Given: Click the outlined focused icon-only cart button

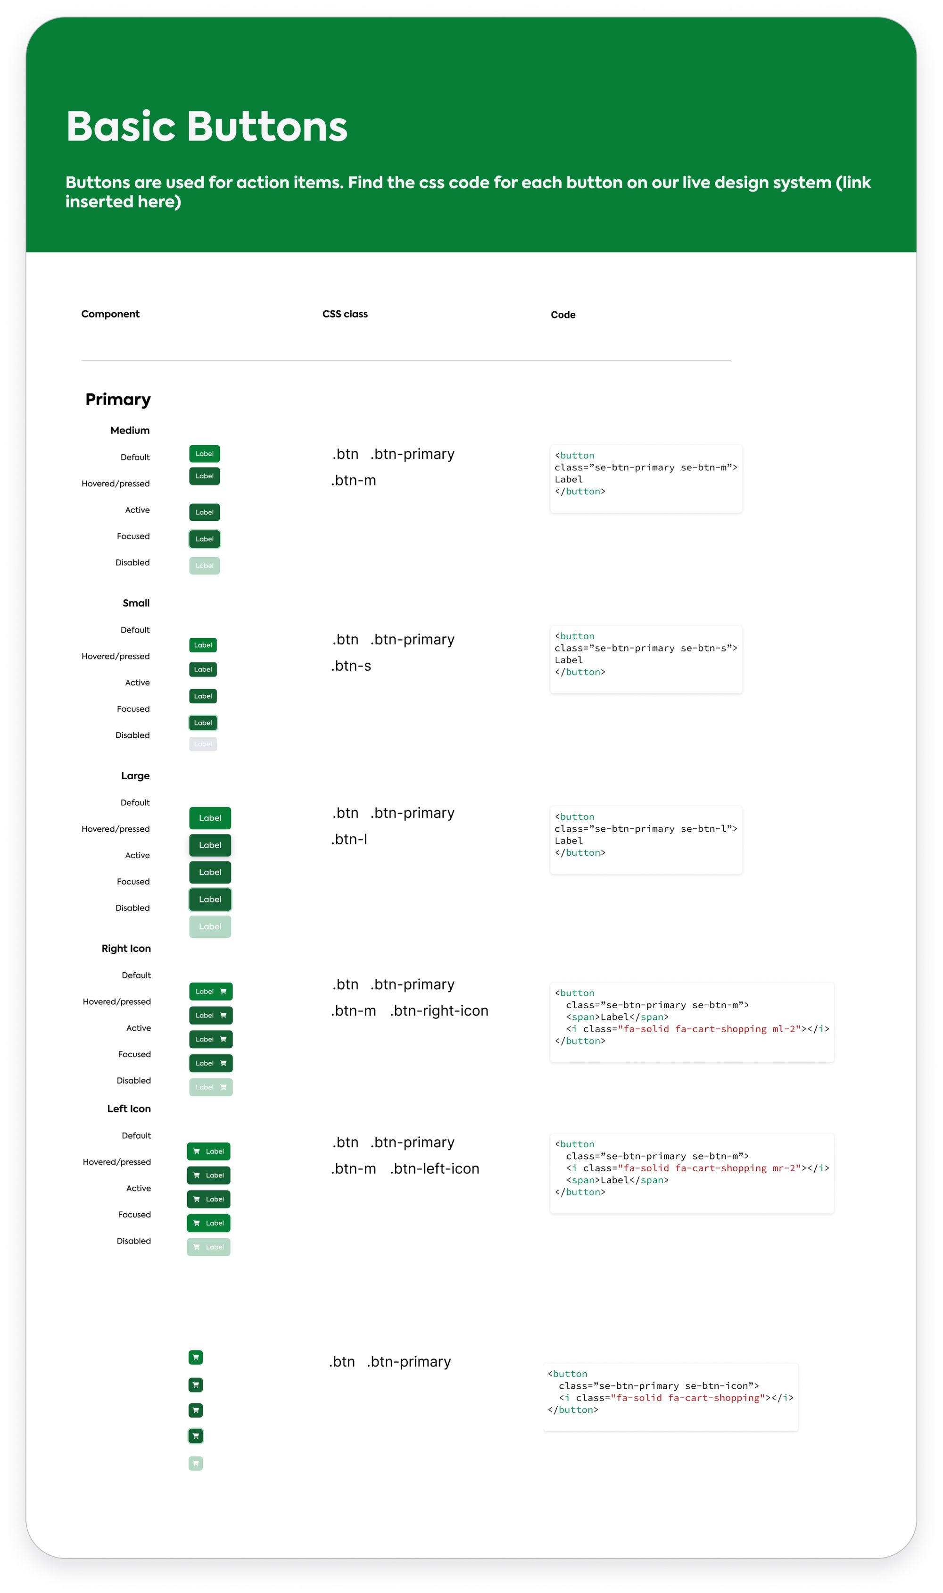Looking at the screenshot, I should 196,1435.
